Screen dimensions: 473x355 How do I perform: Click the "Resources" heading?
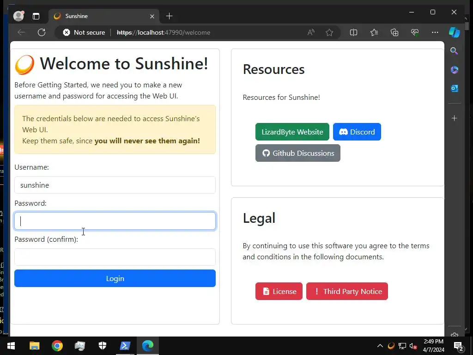click(x=273, y=69)
